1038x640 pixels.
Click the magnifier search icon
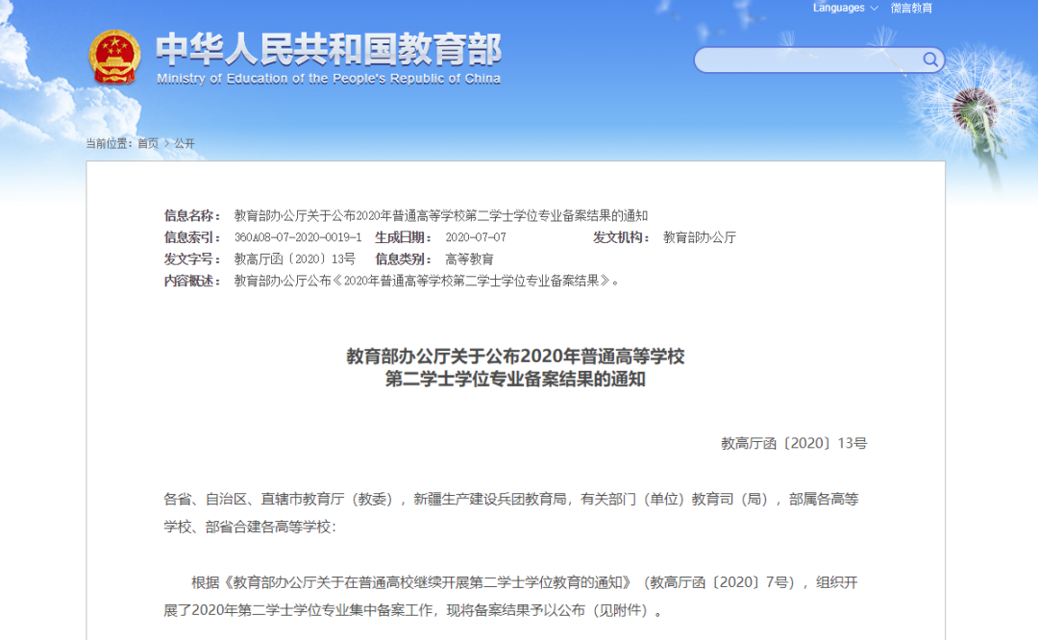pos(929,61)
